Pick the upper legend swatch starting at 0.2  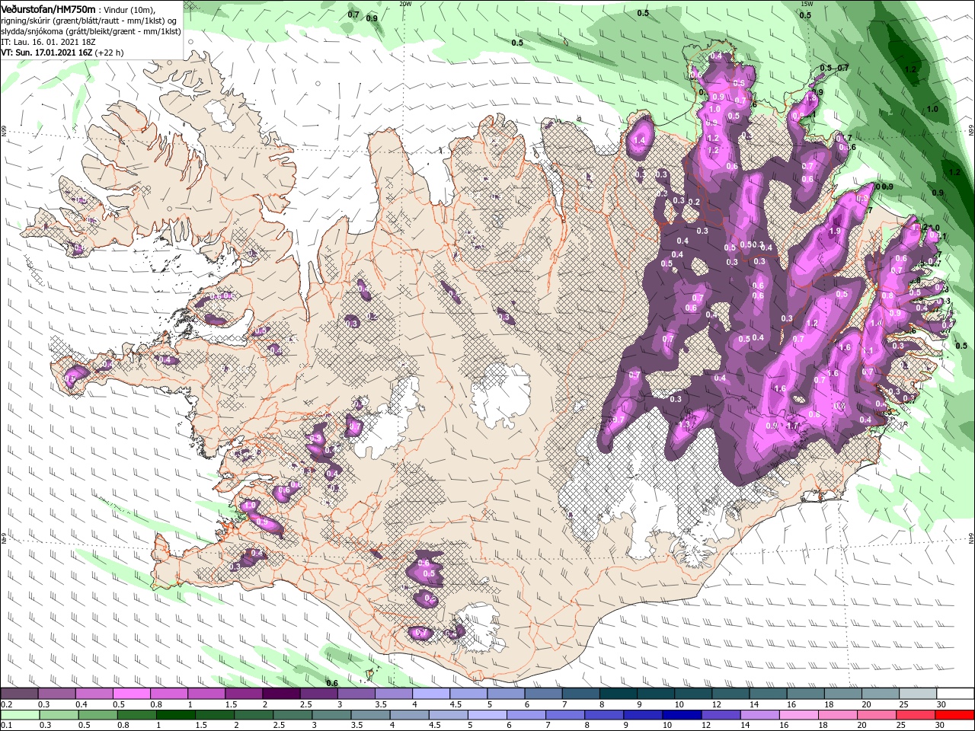click(x=19, y=694)
